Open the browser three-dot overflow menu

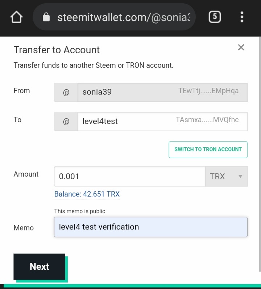(x=242, y=17)
